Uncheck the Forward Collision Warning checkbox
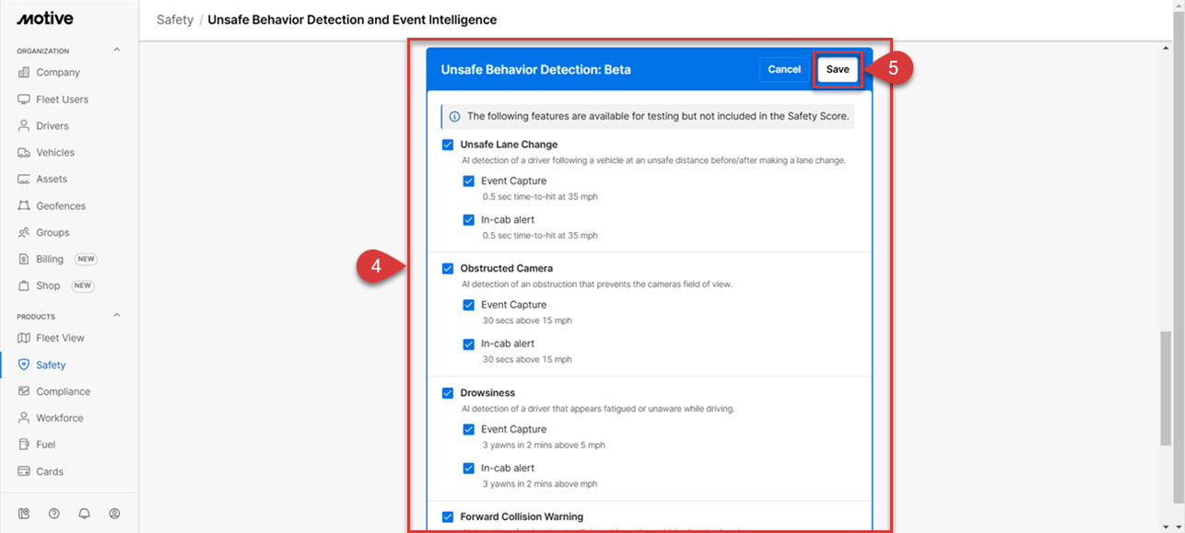This screenshot has width=1185, height=533. tap(448, 517)
